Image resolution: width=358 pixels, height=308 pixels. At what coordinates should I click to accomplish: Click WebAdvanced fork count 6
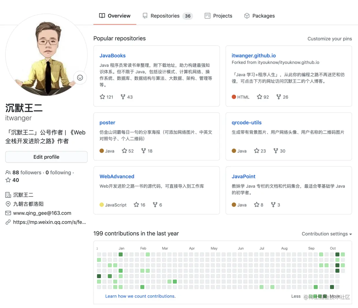(x=157, y=205)
